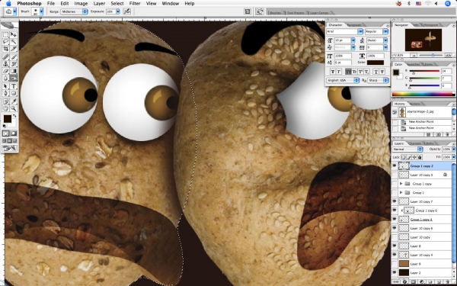Select the Hand tool
457x286 pixels.
click(5, 108)
